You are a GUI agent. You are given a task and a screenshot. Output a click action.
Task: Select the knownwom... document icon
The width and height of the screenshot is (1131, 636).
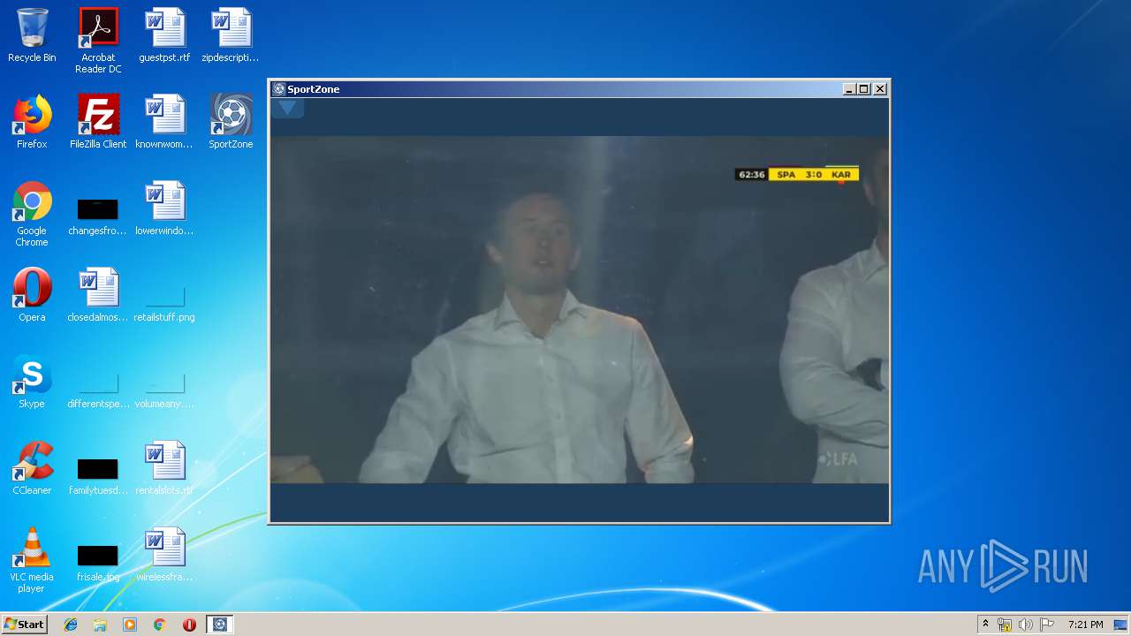click(164, 123)
